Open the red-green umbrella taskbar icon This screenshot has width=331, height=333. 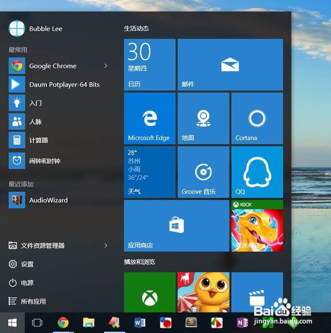point(217,323)
